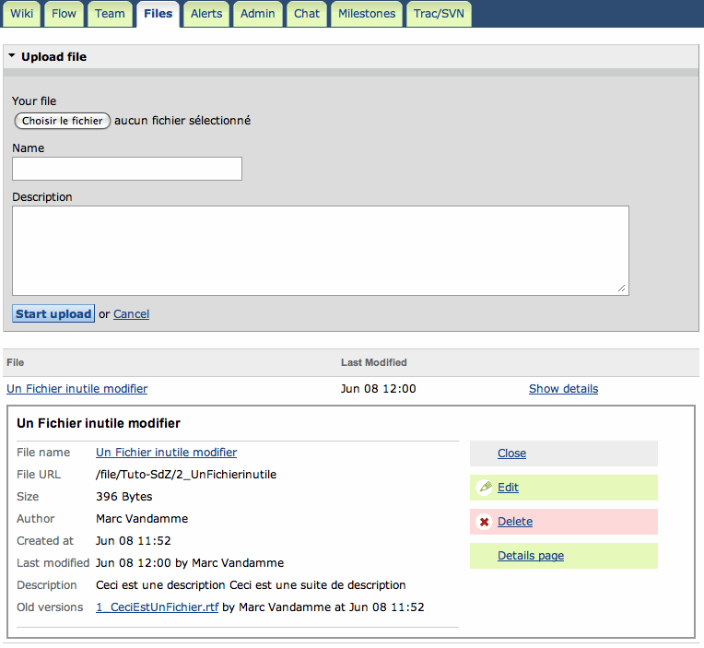Click the Start upload button
Screen dimensions: 704x648
point(53,314)
